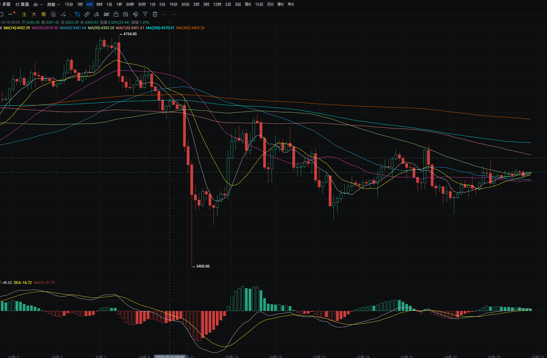Toggle the 筹 chip distribution button
The width and height of the screenshot is (547, 358).
pyautogui.click(x=44, y=14)
